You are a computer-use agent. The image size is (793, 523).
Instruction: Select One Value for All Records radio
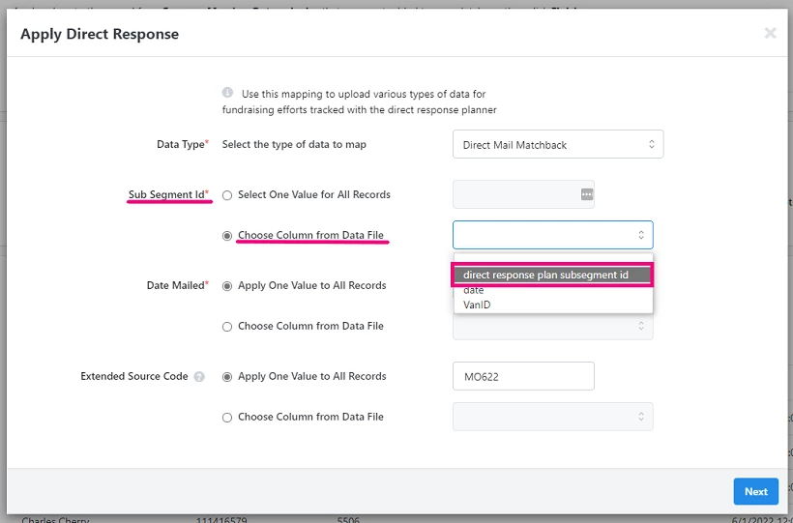point(227,195)
